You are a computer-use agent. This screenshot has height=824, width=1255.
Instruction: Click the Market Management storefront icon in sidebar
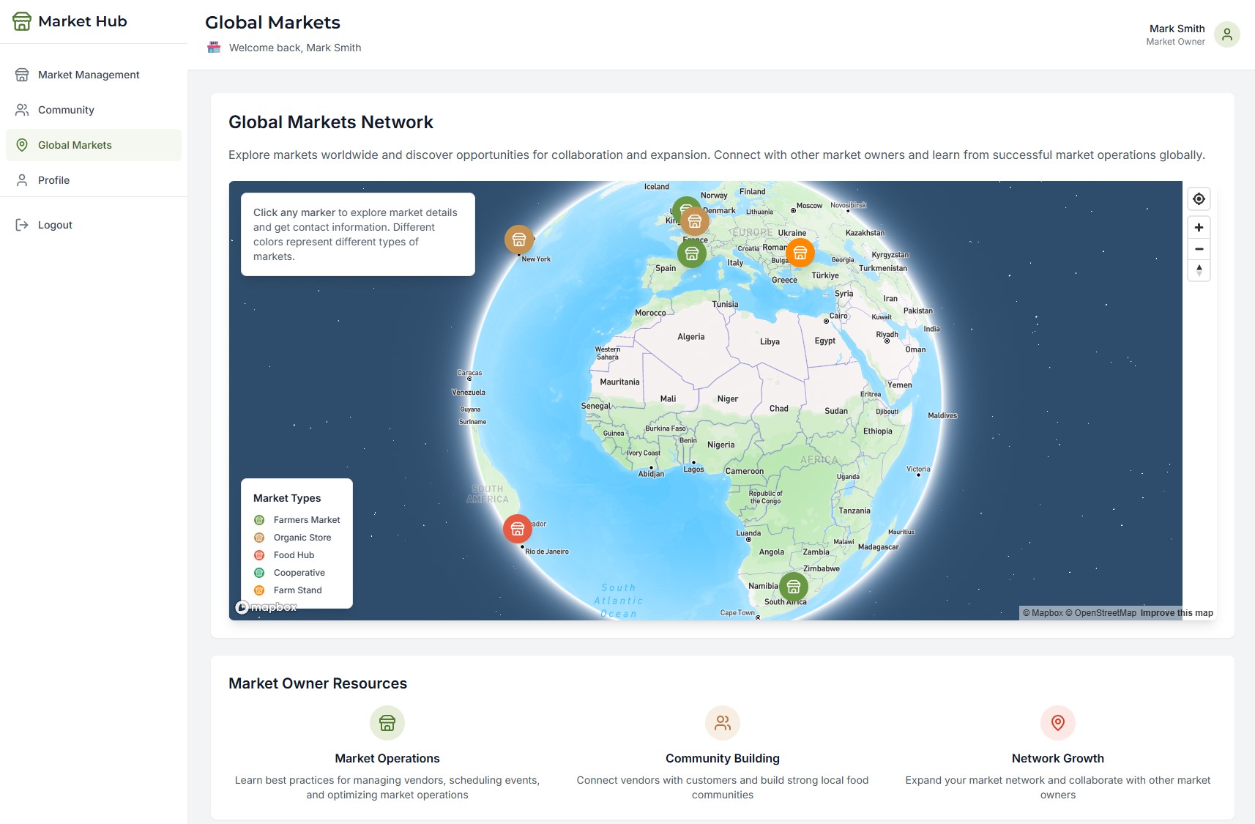pyautogui.click(x=21, y=74)
